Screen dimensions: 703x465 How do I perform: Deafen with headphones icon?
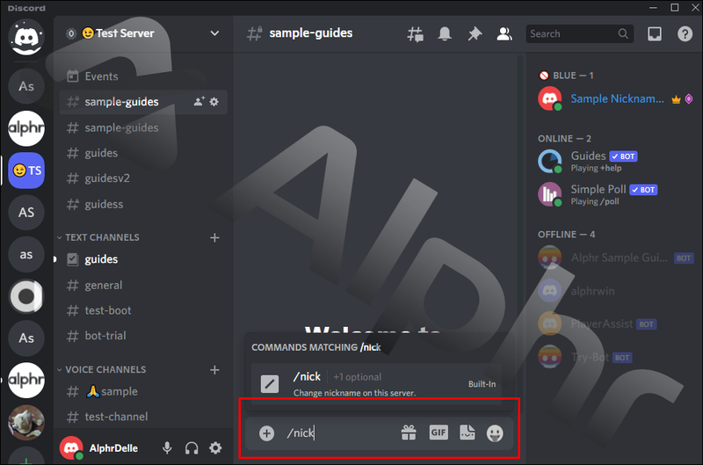point(192,448)
